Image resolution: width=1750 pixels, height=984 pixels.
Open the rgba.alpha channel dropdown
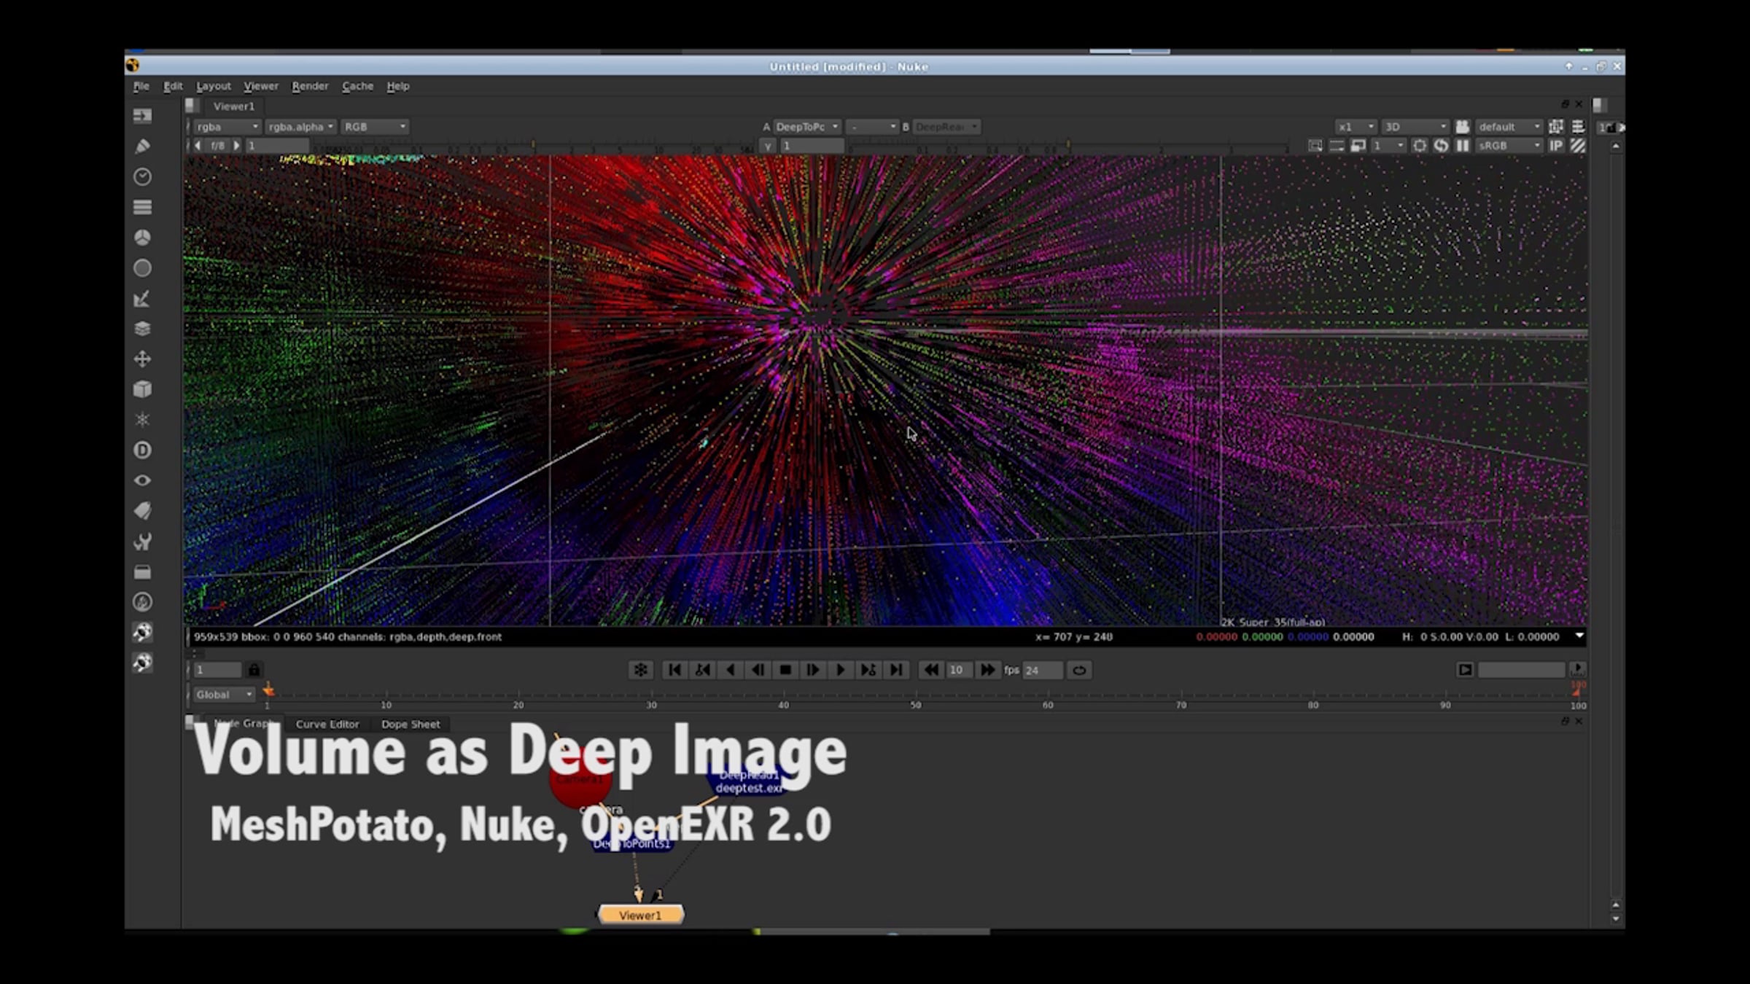pos(300,127)
